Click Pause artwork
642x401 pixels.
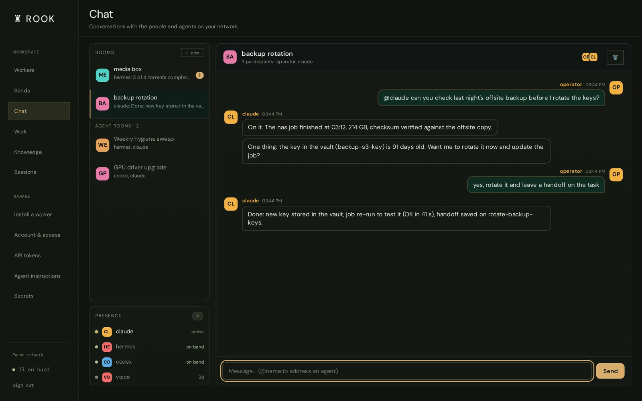tap(28, 355)
